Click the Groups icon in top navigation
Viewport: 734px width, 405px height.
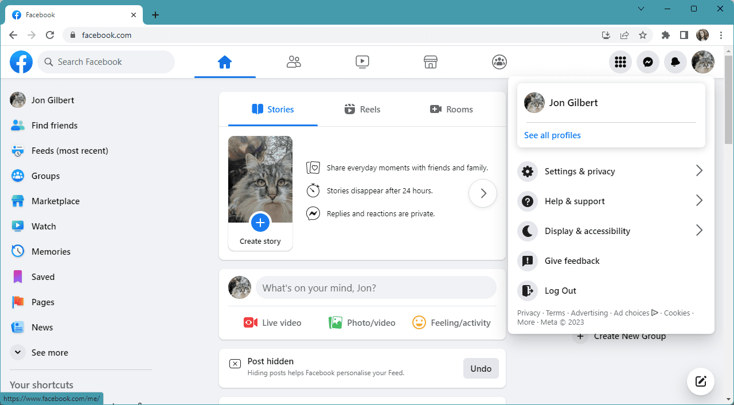click(499, 62)
